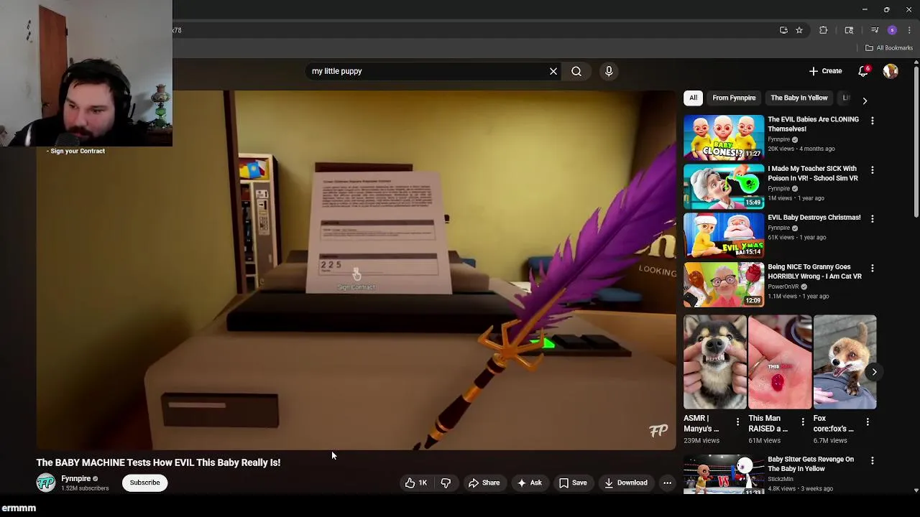Share the video
This screenshot has width=920, height=517.
pos(484,483)
